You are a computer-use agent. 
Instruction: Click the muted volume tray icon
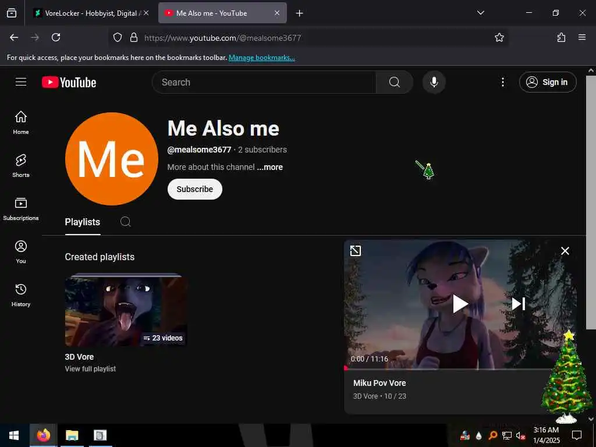520,435
